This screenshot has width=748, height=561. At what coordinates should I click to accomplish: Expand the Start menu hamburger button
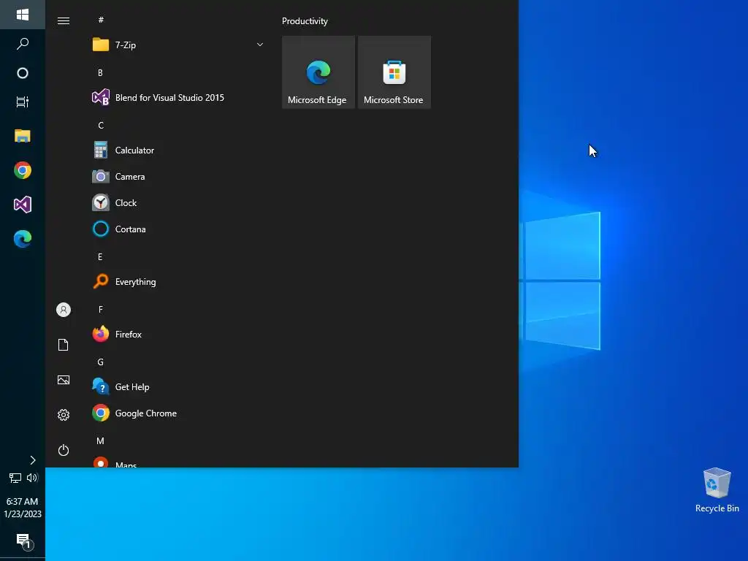coord(64,20)
